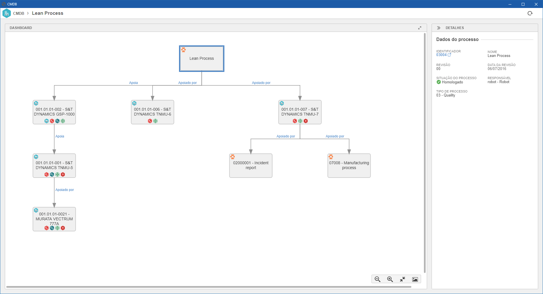Click the Apoiado por label above TNMU-6 node
The image size is (543, 294).
(187, 83)
